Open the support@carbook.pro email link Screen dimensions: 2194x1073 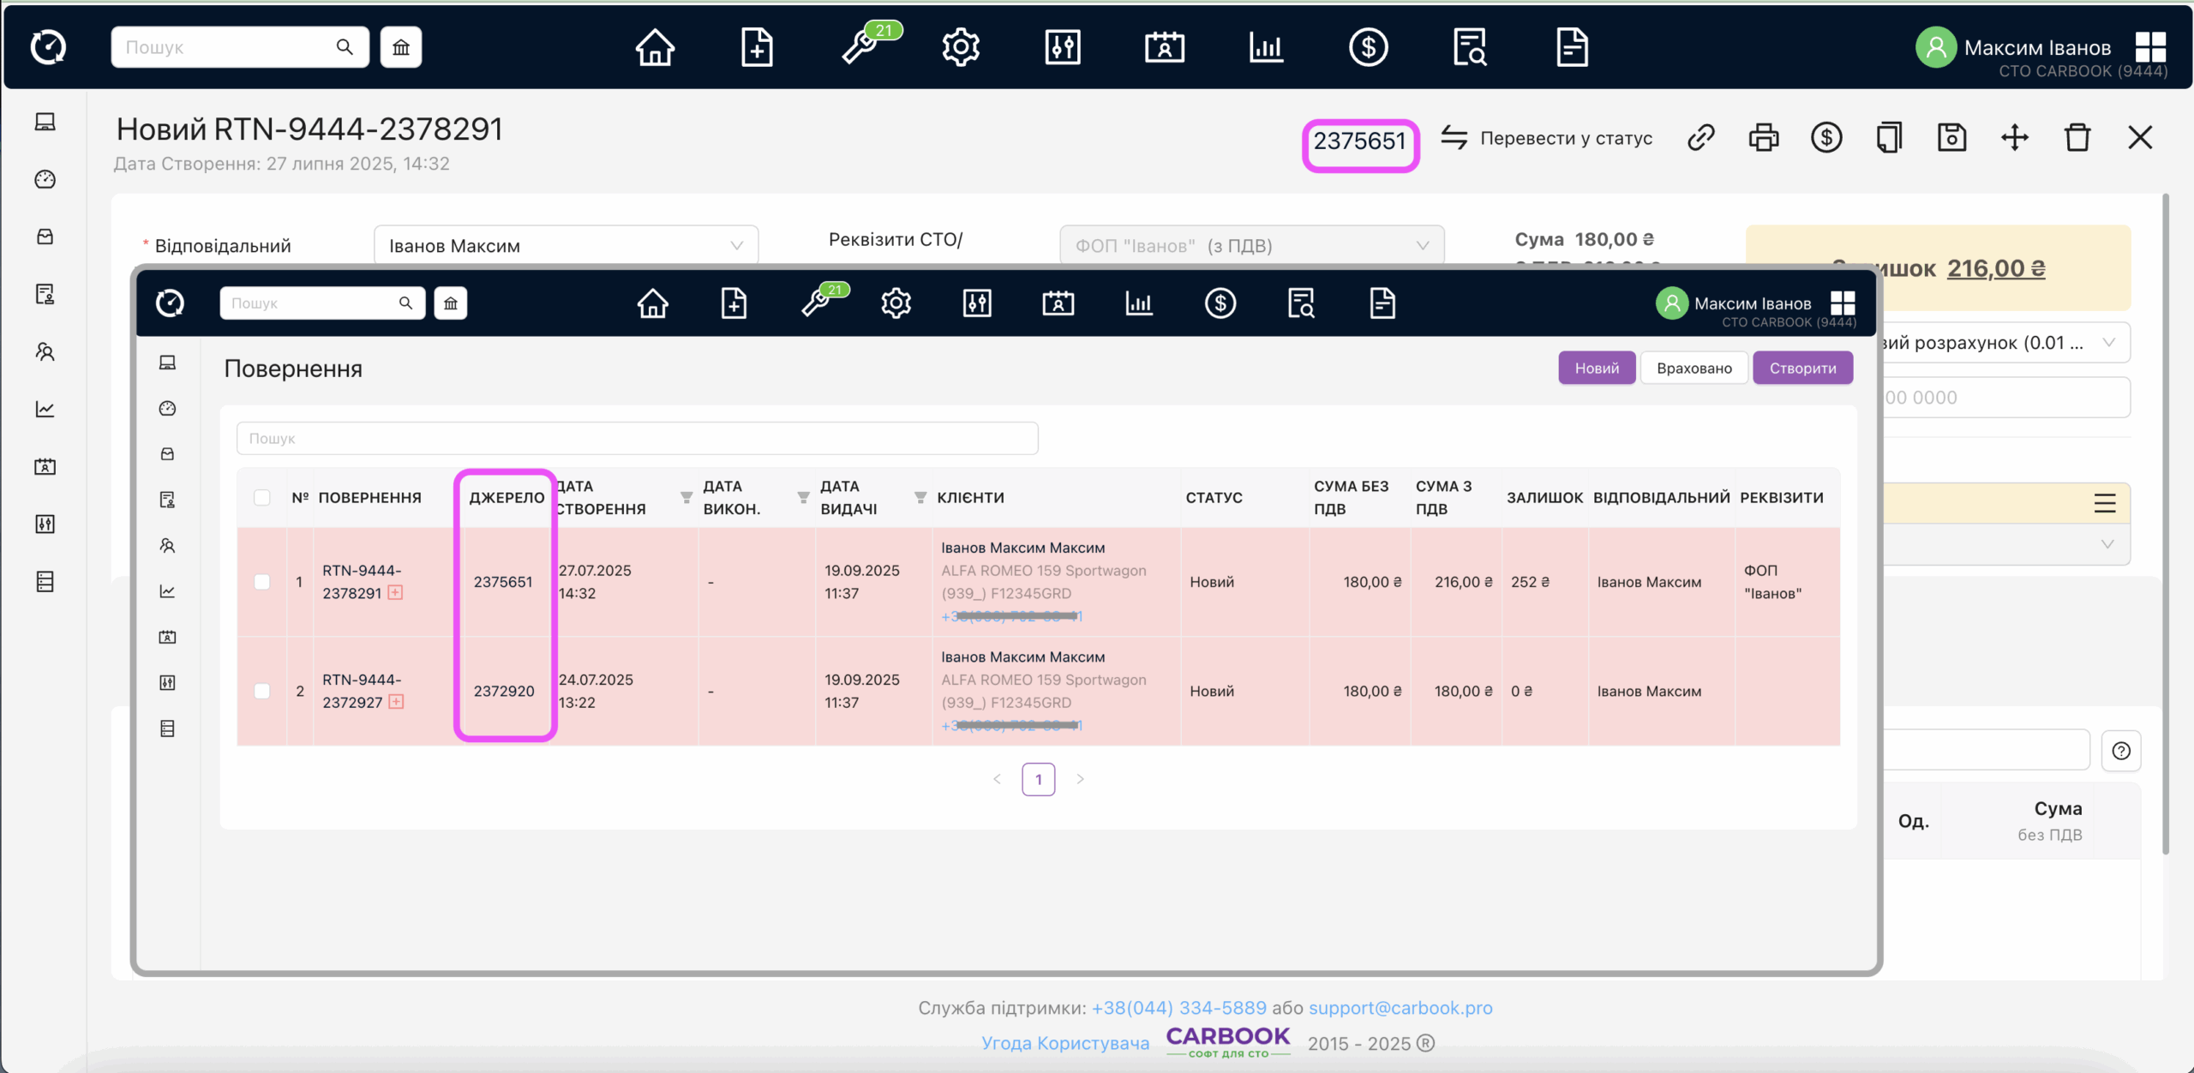(1400, 1008)
